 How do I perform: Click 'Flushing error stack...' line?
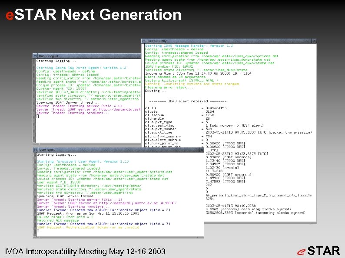coord(169,88)
